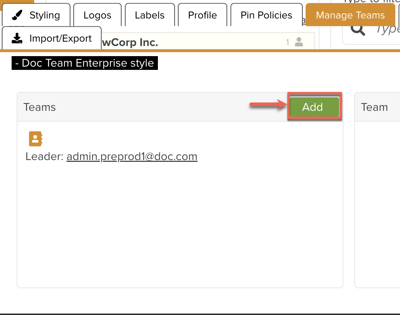The image size is (400, 315).
Task: Open the Styling tab label
Action: click(45, 15)
